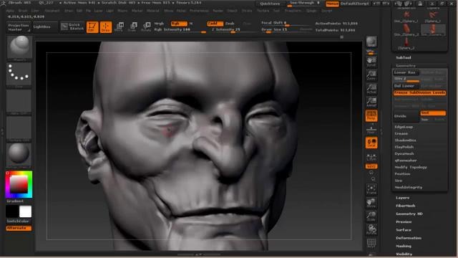Viewport: 458px width, 258px height.
Task: Toggle the Local transformations button
Action: pos(371,143)
